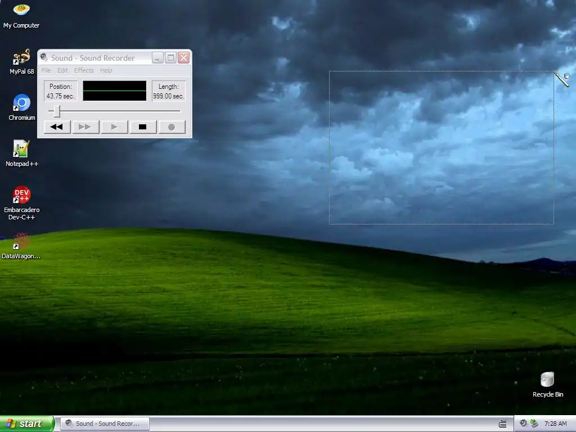Screen dimensions: 576x432
Task: Click Sound Recorder taskbar button
Action: [105, 424]
